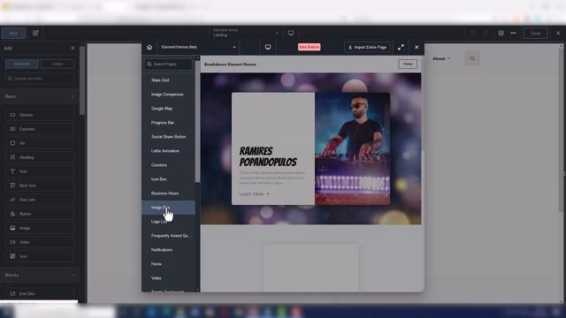Switch to the Elements tab
Image resolution: width=566 pixels, height=318 pixels.
click(22, 64)
